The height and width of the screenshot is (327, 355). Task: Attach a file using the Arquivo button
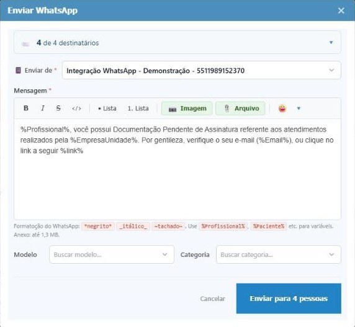coord(240,109)
